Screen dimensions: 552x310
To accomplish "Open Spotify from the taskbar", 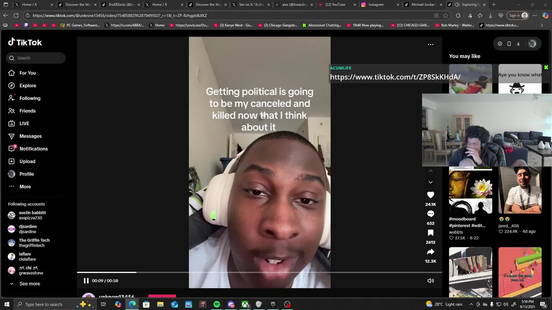I will (x=216, y=304).
